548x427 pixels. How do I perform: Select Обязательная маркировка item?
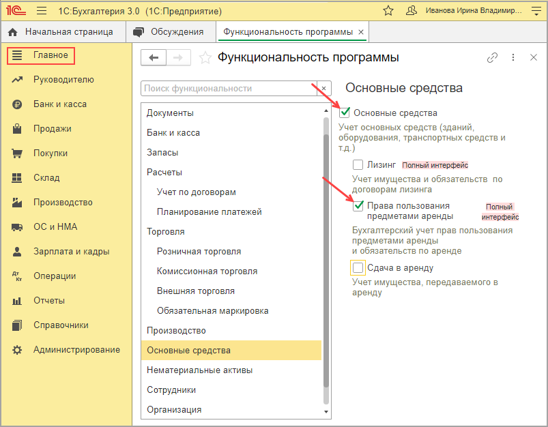tap(231, 310)
